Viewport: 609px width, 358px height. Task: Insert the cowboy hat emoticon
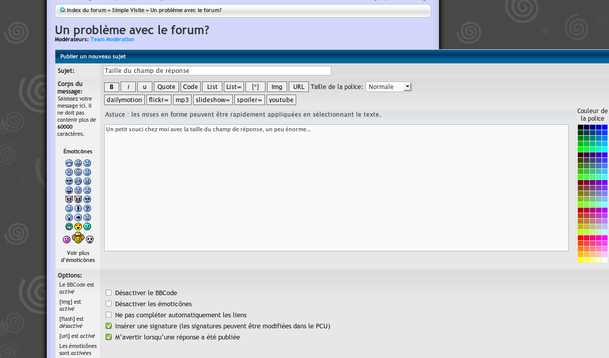click(x=78, y=238)
